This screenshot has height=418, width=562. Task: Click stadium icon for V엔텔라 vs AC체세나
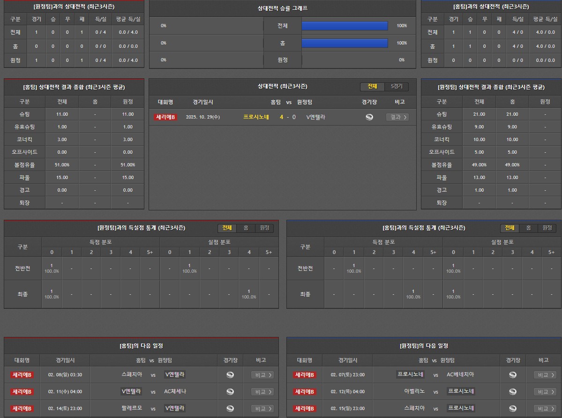point(230,392)
